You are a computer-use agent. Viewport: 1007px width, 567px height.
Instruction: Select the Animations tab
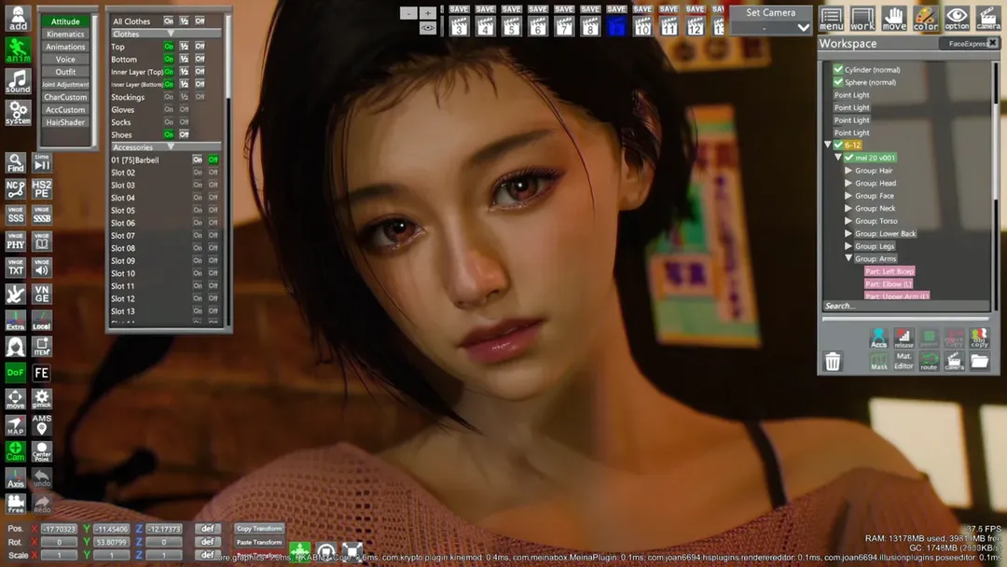(65, 47)
